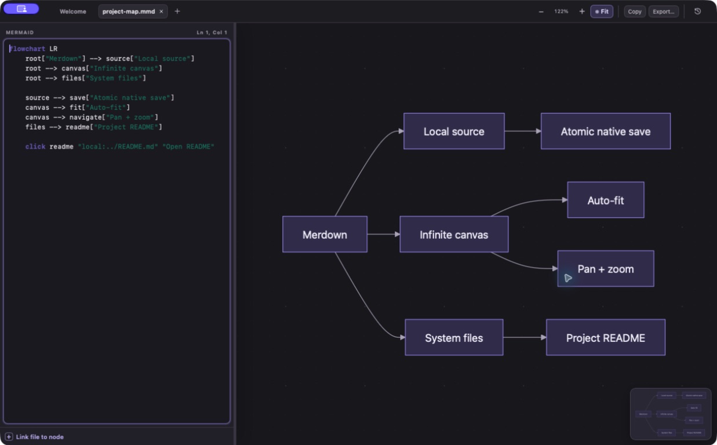Click the plus icon beside Link file
This screenshot has width=717, height=445.
point(9,437)
